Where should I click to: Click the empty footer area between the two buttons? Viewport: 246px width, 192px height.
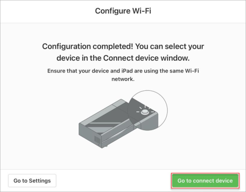[114, 180]
